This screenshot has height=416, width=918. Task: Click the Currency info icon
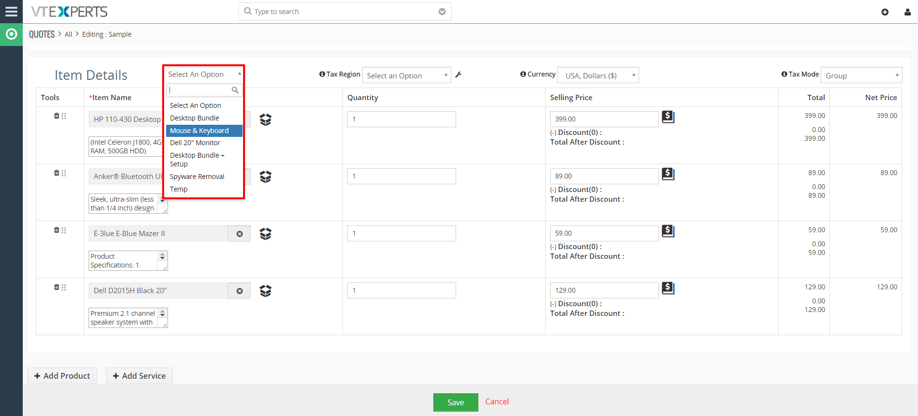pos(523,74)
